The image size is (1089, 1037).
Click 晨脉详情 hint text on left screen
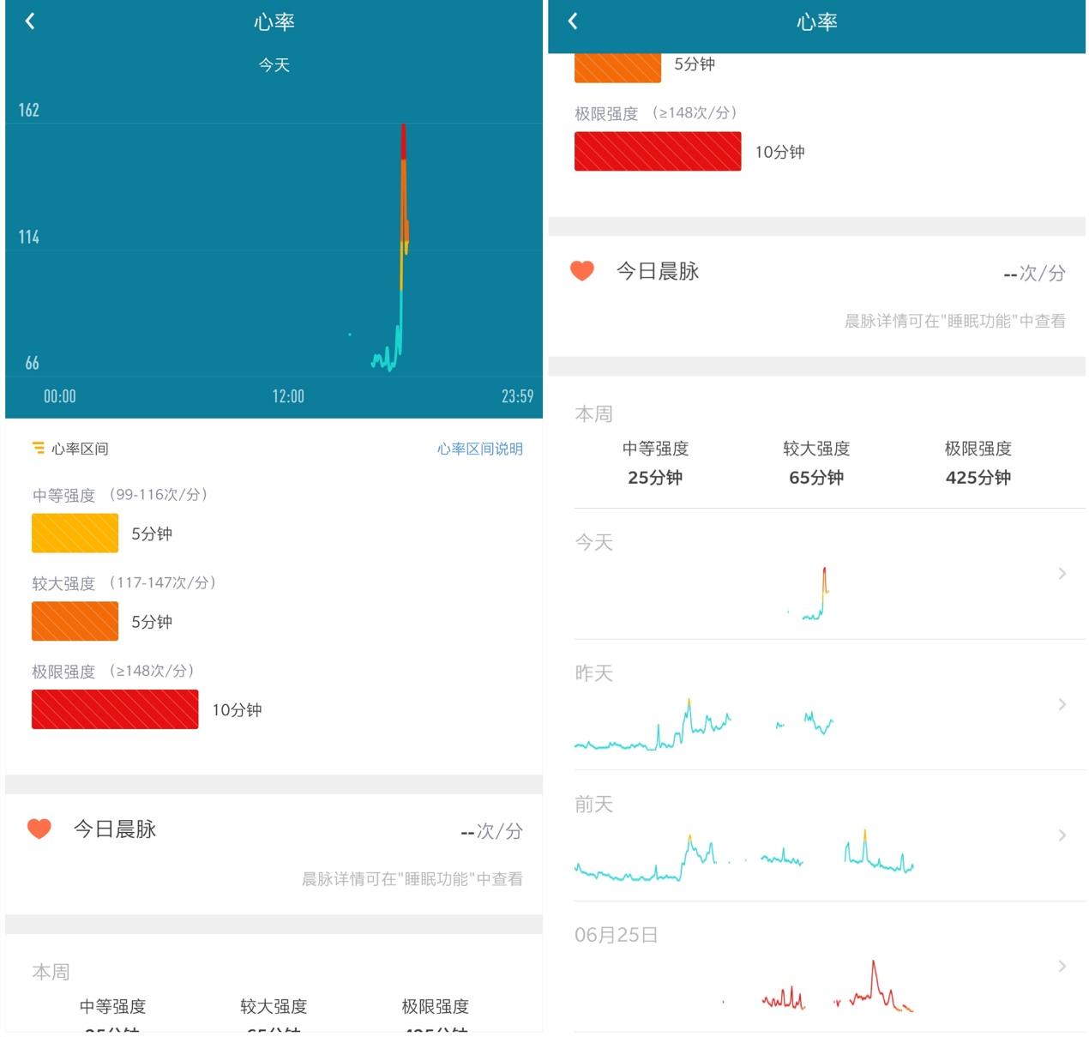(x=412, y=879)
